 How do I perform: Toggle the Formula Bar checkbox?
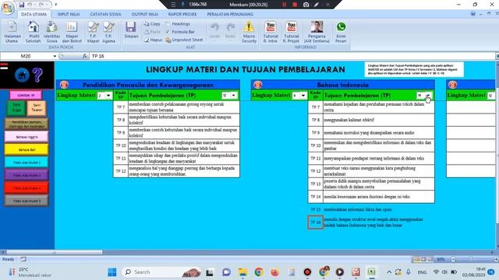(x=168, y=32)
